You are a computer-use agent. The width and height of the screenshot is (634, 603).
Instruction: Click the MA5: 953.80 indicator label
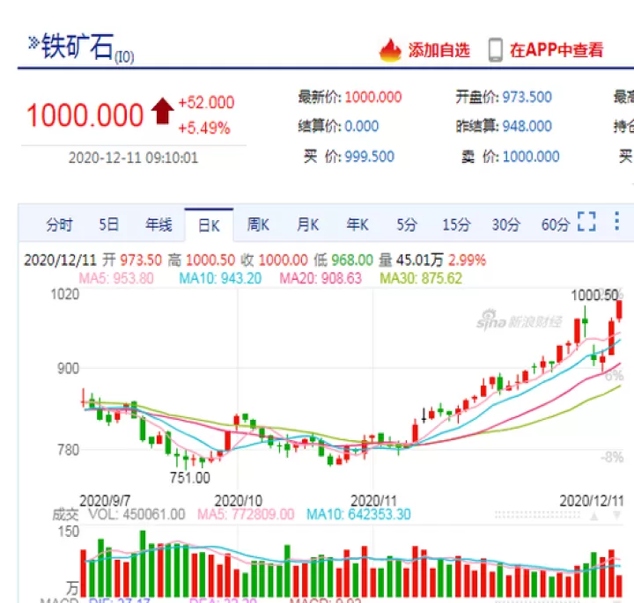[116, 278]
